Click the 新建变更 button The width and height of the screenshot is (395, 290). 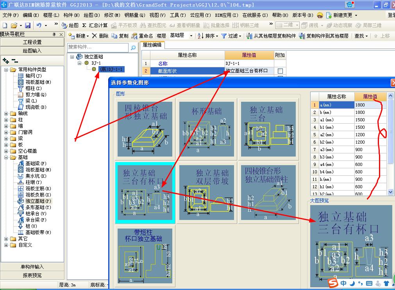pyautogui.click(x=341, y=15)
